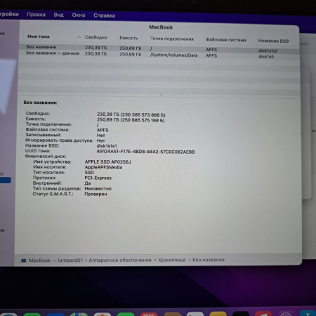Click the Проверен S.M.A.R.T. status value
Screen dimensions: 316x316
pyautogui.click(x=96, y=194)
